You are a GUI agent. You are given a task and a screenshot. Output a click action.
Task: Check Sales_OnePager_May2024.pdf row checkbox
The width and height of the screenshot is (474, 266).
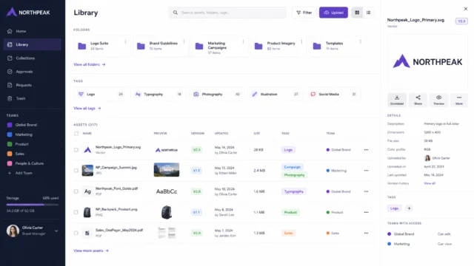76,233
